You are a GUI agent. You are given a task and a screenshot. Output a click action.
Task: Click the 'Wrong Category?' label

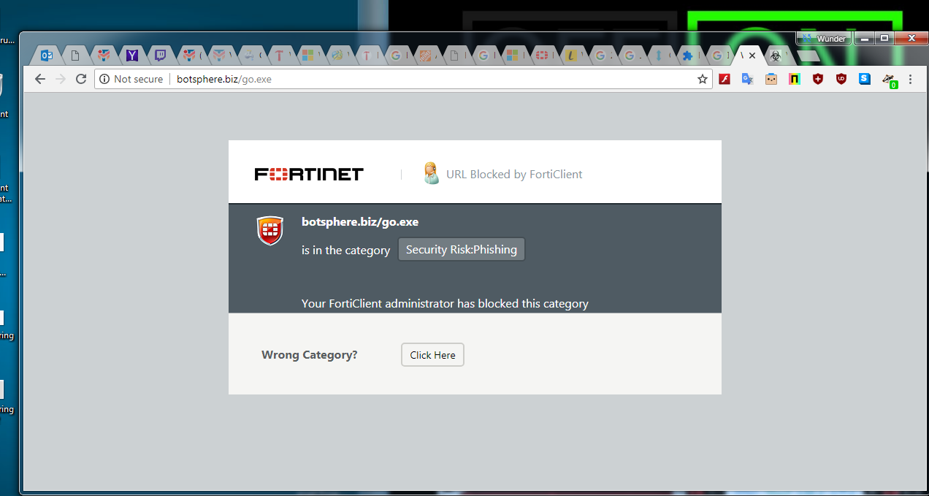[x=310, y=355]
